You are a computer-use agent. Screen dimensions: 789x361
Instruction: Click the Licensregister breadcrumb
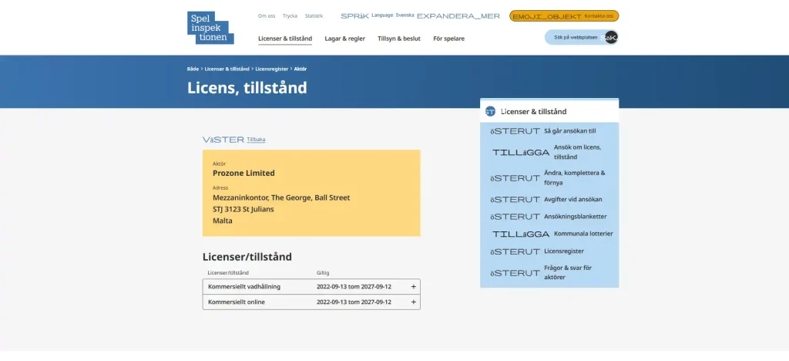(272, 69)
